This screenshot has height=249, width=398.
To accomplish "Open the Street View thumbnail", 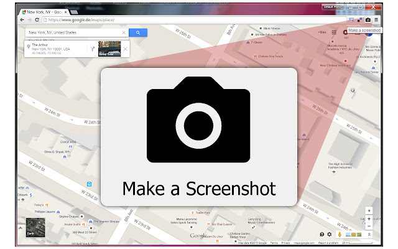I will [109, 49].
